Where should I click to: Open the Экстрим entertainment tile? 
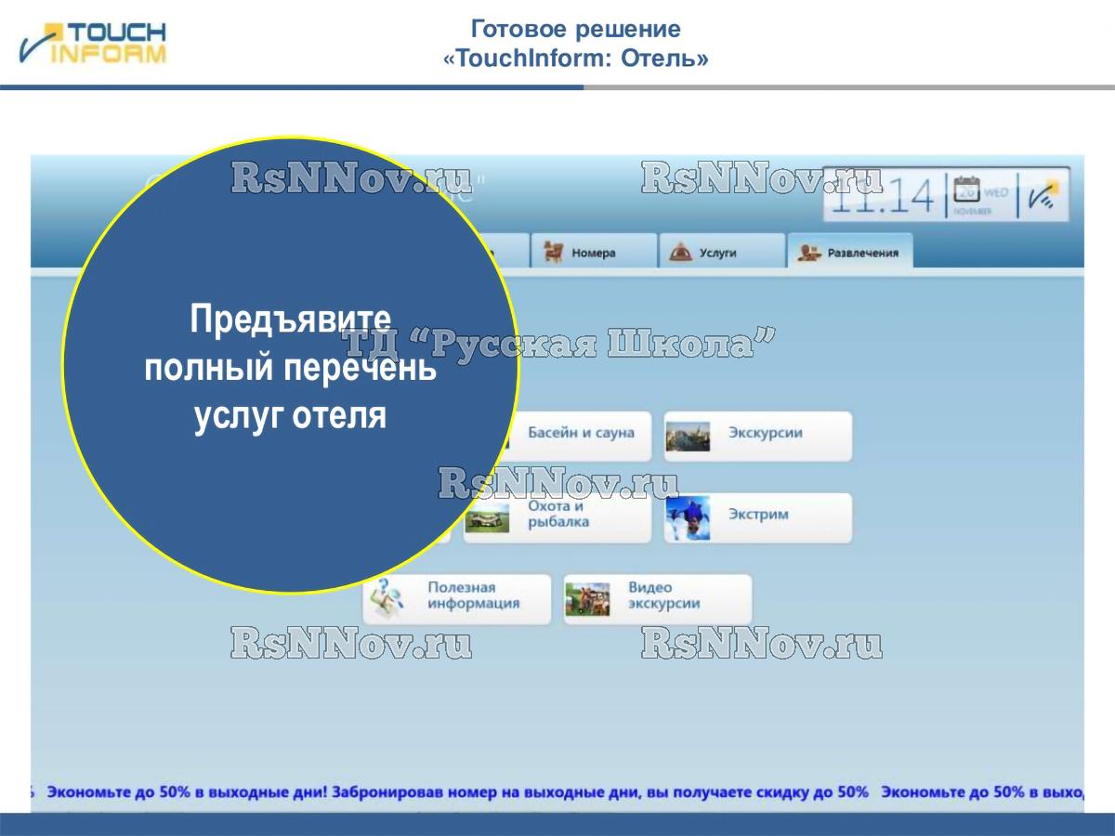[757, 517]
